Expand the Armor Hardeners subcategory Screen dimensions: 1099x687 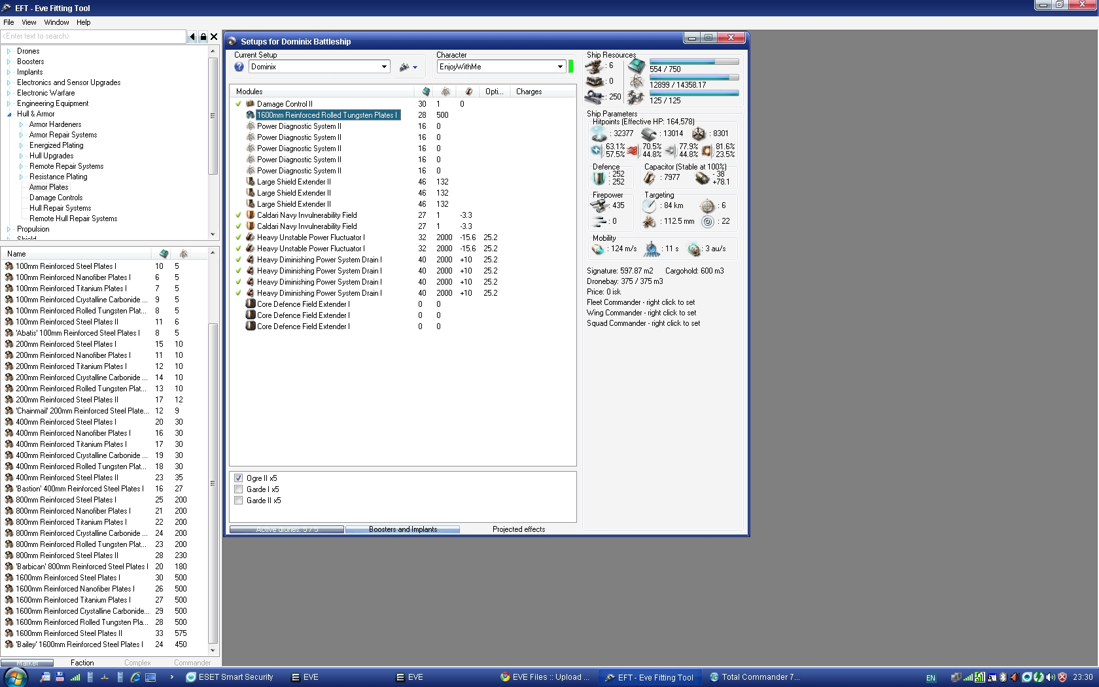[21, 124]
